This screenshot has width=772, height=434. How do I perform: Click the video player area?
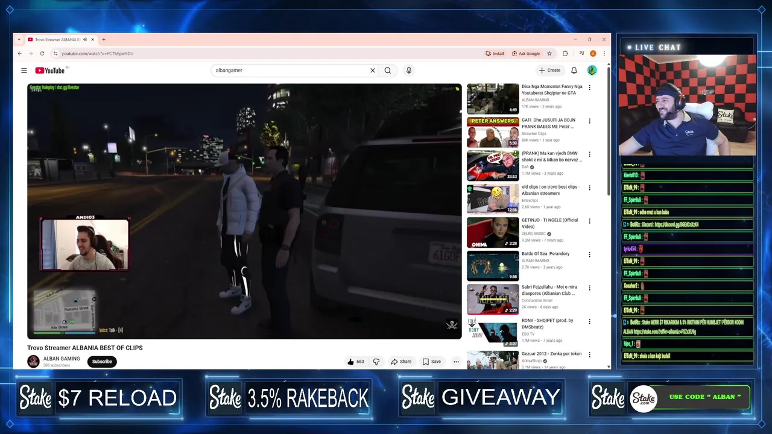coord(244,211)
